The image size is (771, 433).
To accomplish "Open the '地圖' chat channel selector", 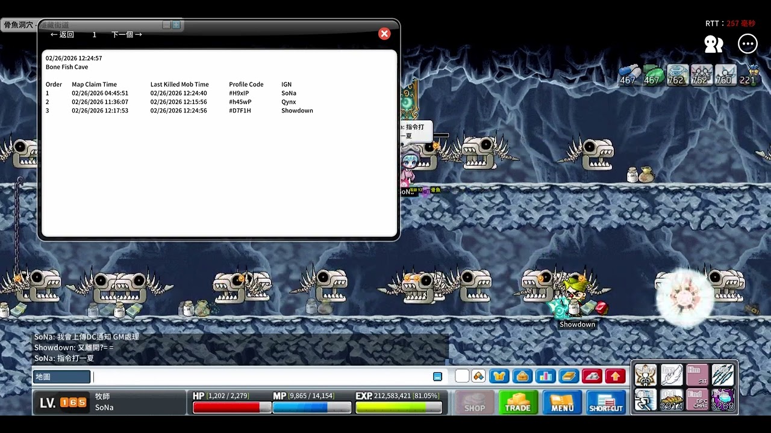I will [x=61, y=377].
